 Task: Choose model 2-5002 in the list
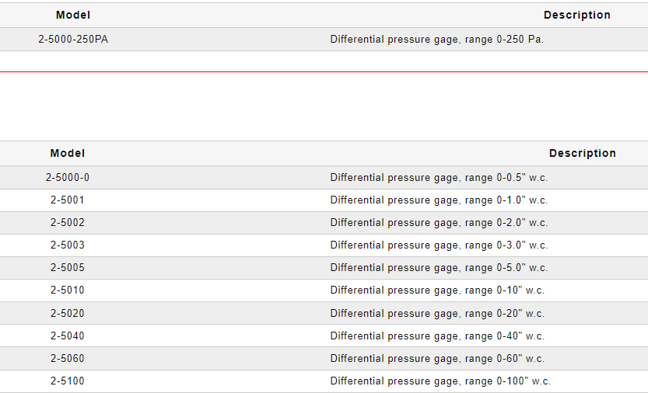tap(68, 222)
